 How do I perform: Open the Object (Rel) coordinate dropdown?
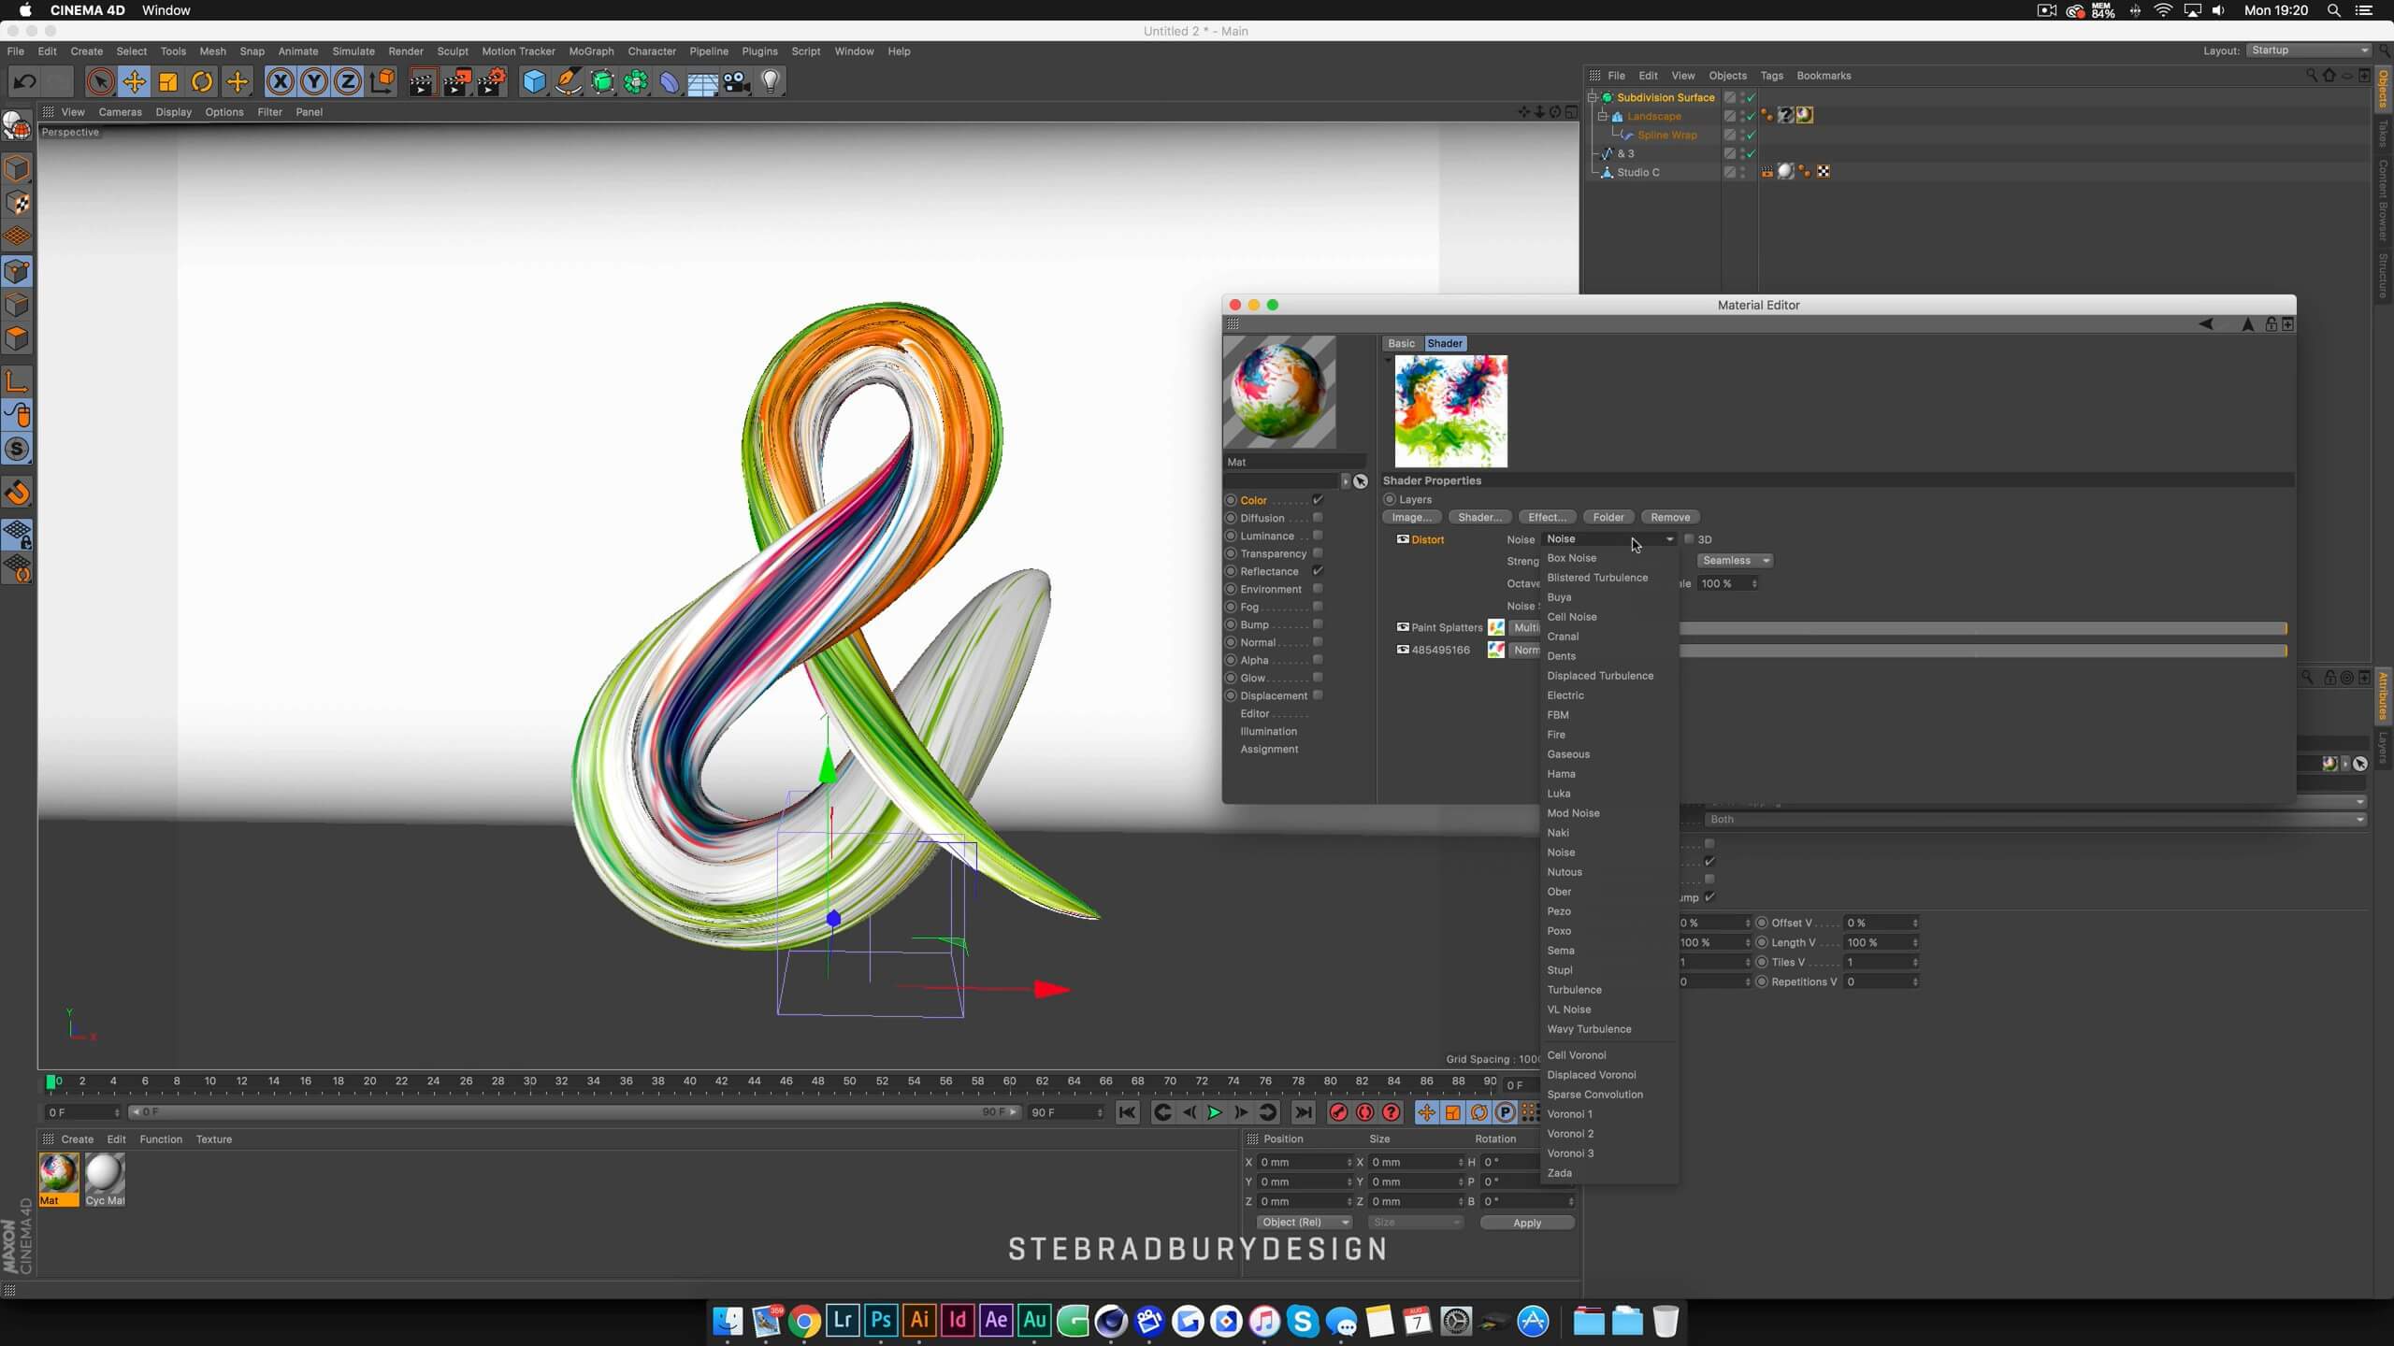point(1304,1223)
